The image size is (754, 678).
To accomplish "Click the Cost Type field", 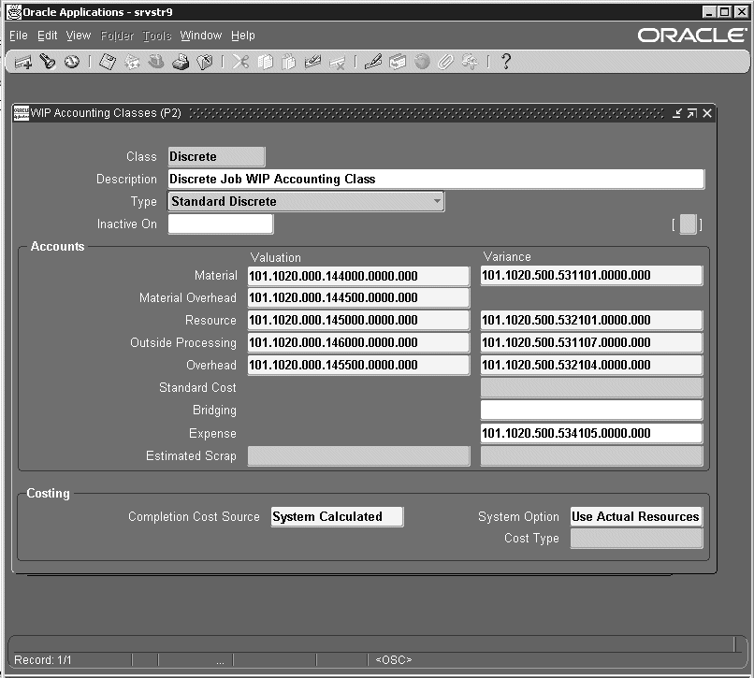I will [x=637, y=539].
